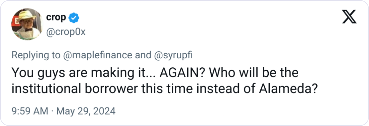Screen dimensions: 369x126
Task: Click the dot separator between time and date
Action: point(52,111)
